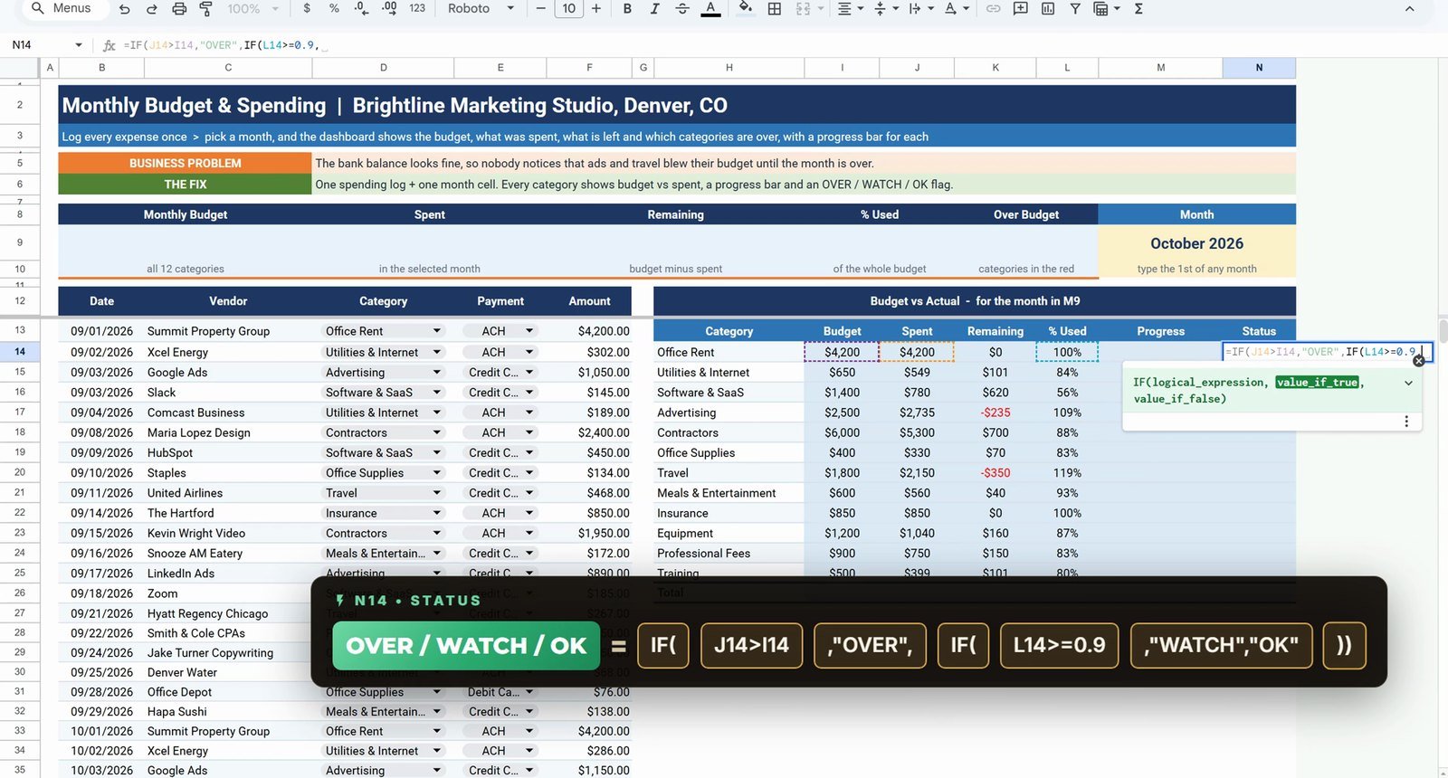
Task: Select the 'Jake Turner Copywriting' vendor cell
Action: (228, 652)
